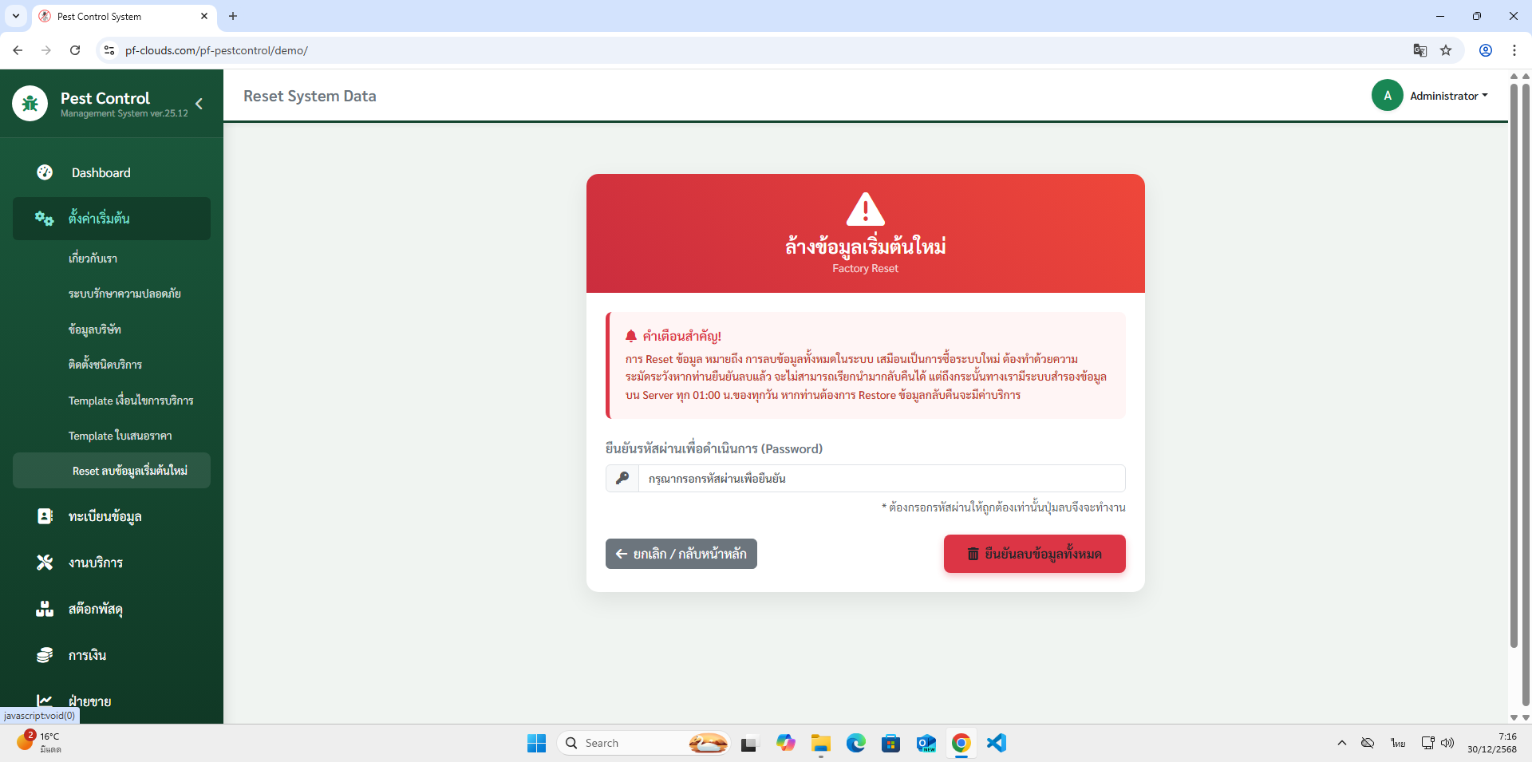This screenshot has height=762, width=1532.
Task: Select Template ใบเสนอราคา menu item
Action: click(120, 436)
